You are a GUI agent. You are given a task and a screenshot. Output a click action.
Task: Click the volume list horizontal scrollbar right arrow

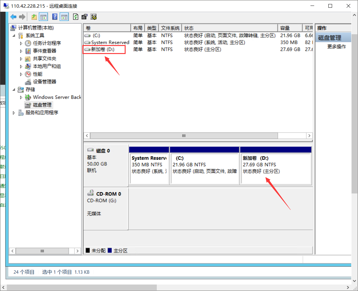click(x=309, y=136)
